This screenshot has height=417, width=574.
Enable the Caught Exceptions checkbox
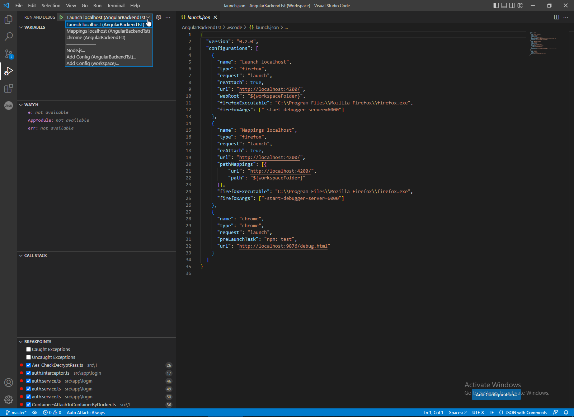28,350
